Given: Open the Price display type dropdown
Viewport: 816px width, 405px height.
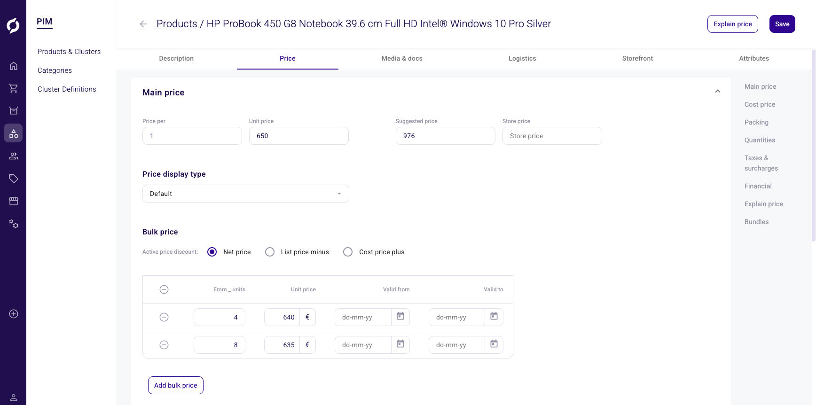Looking at the screenshot, I should (x=245, y=194).
